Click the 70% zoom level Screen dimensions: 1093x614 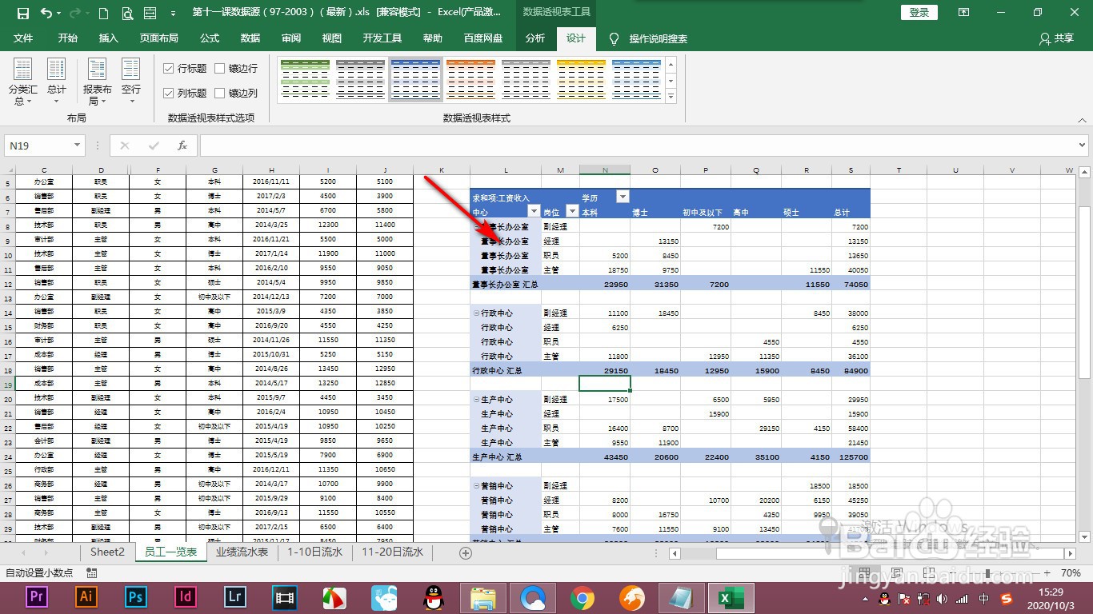click(1071, 573)
